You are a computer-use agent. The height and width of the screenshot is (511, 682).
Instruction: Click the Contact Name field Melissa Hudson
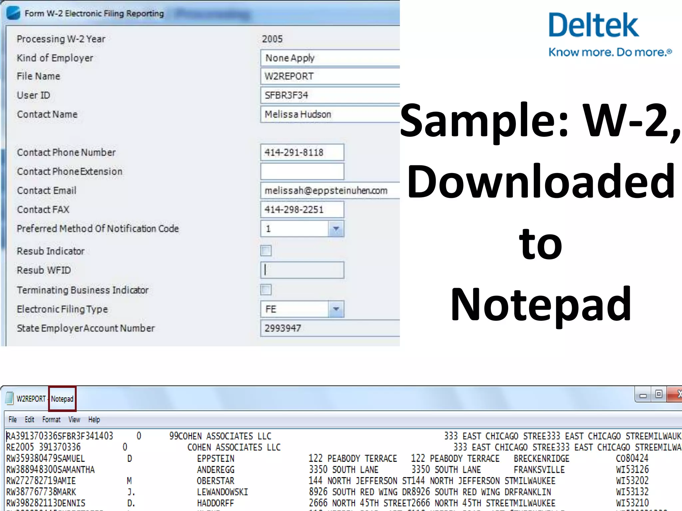pos(330,114)
